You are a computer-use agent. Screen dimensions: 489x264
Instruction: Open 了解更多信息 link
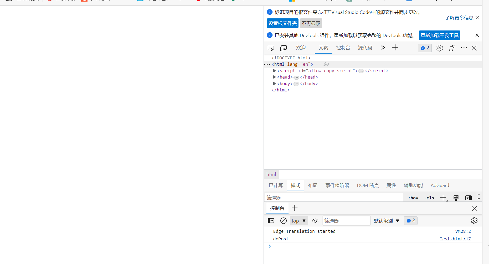pos(459,18)
